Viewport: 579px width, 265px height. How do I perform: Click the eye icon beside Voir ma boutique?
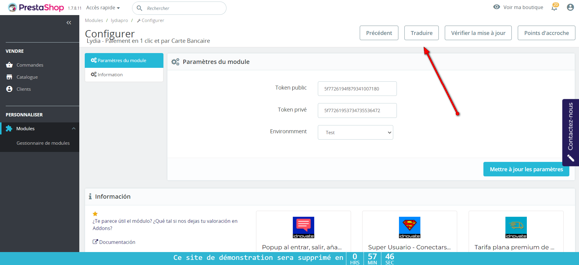496,7
